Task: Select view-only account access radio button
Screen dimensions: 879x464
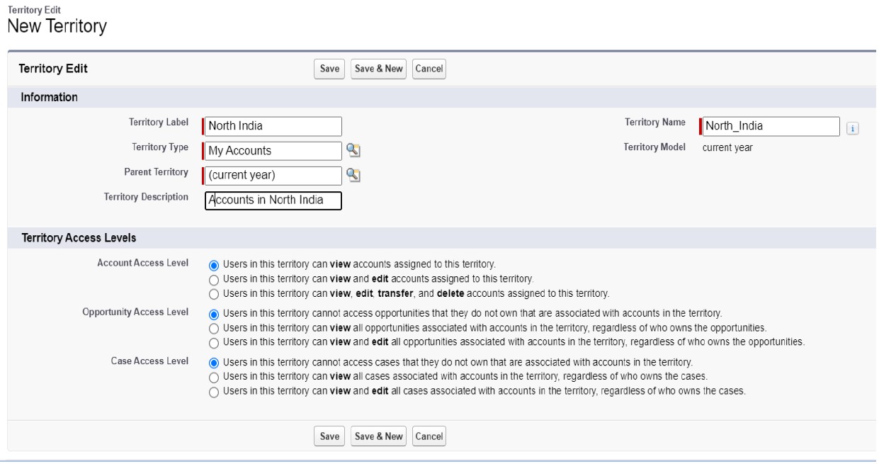Action: click(213, 264)
